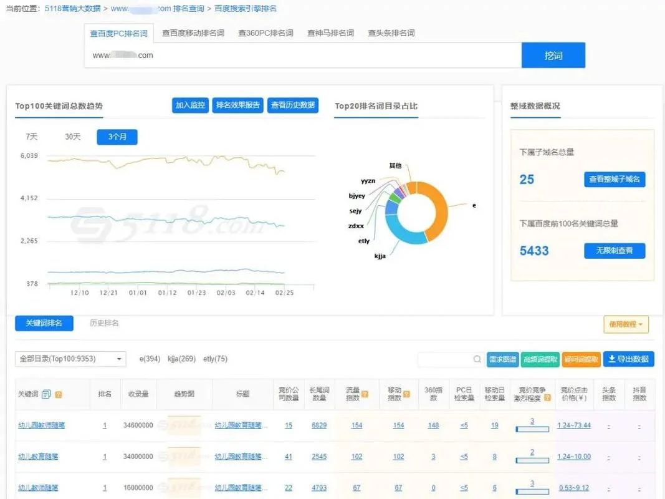The height and width of the screenshot is (499, 665).
Task: Click the domain input field with www .com
Action: tap(303, 55)
